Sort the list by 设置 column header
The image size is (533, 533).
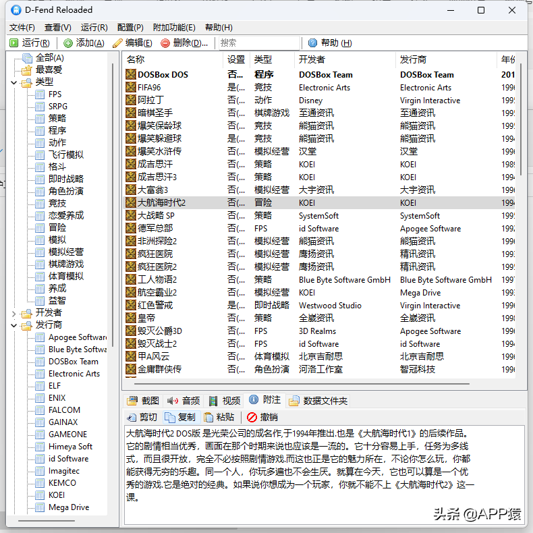(236, 59)
